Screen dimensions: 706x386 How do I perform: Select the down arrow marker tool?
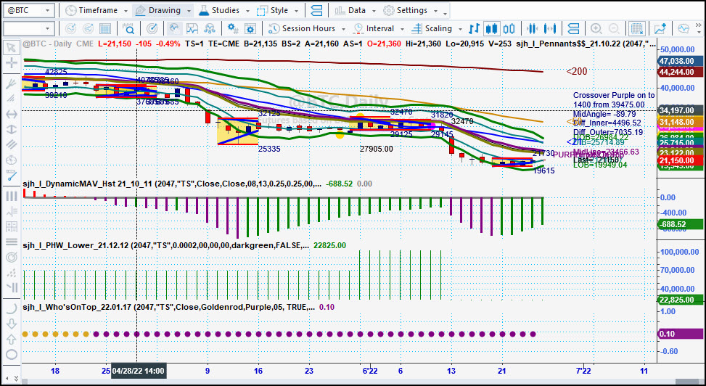point(12,324)
